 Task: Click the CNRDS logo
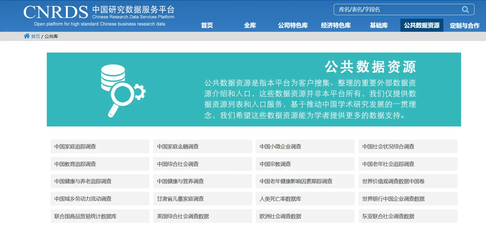(56, 12)
